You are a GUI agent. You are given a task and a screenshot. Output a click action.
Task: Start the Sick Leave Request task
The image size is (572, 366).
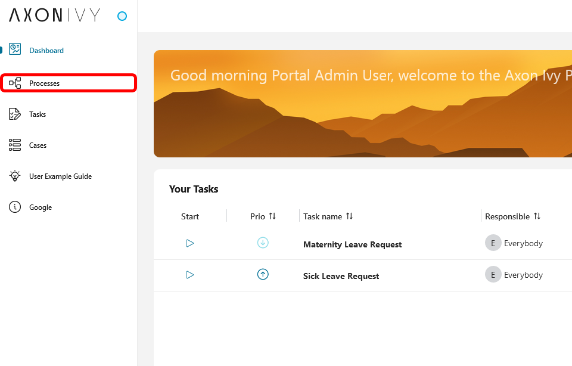click(189, 275)
